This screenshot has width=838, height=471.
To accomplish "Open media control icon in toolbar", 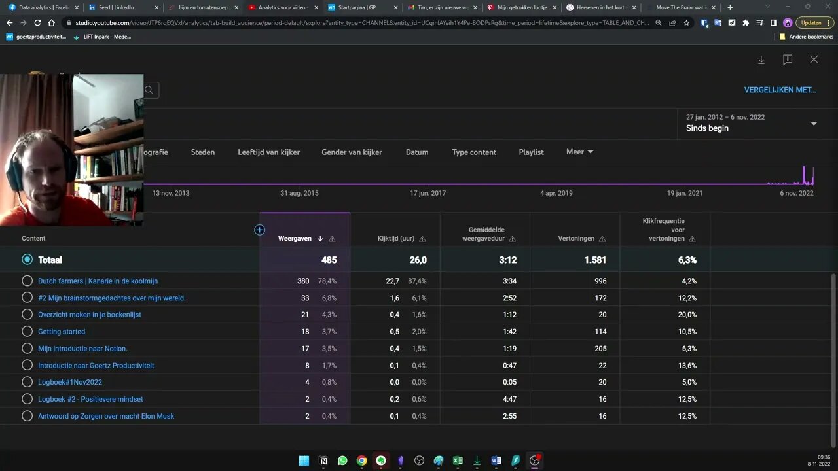I will point(759,22).
